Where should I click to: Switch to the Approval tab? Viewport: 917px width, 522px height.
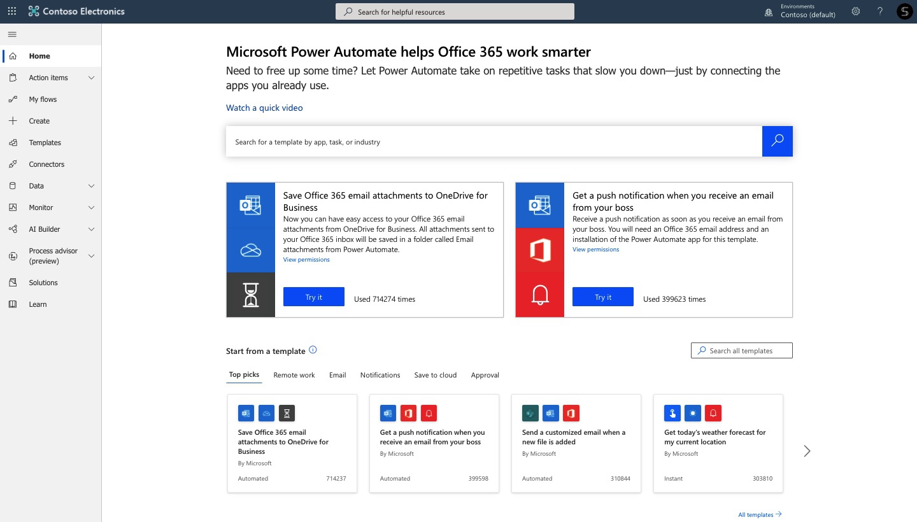pos(485,375)
